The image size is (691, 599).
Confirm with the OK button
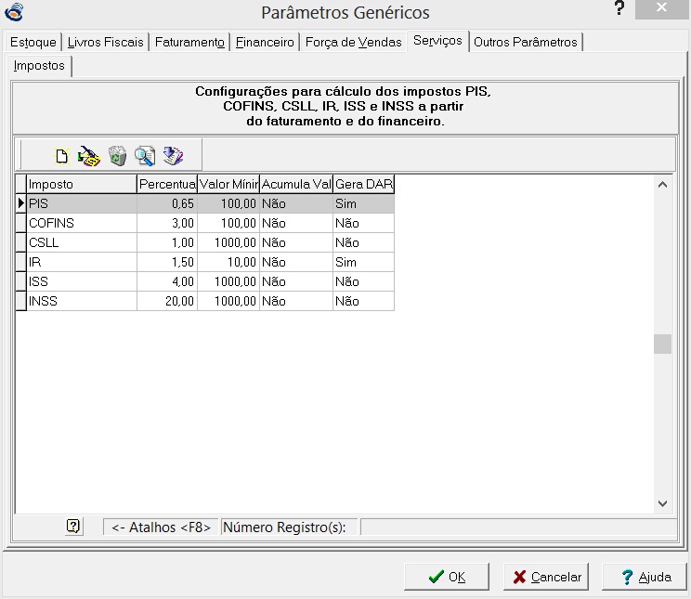(x=447, y=577)
